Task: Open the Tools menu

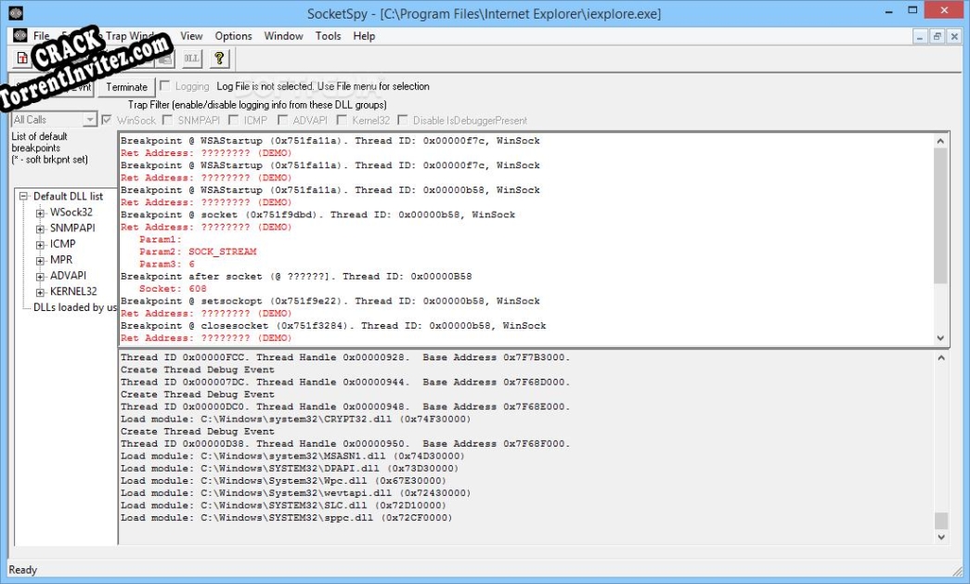Action: click(328, 36)
